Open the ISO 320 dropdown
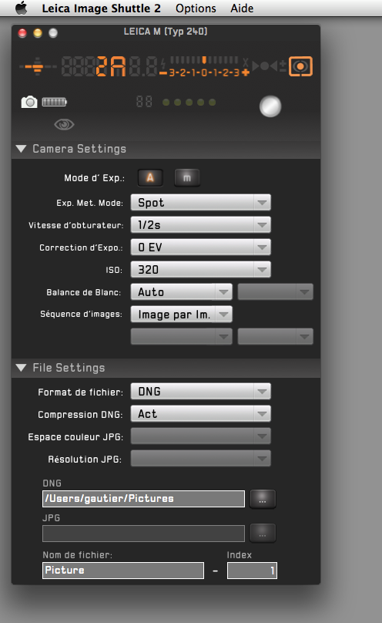The image size is (382, 623). (201, 270)
